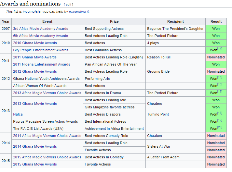Screen dimensions: 232x172
Task: Select Won result for 2007 award
Action: (216, 29)
